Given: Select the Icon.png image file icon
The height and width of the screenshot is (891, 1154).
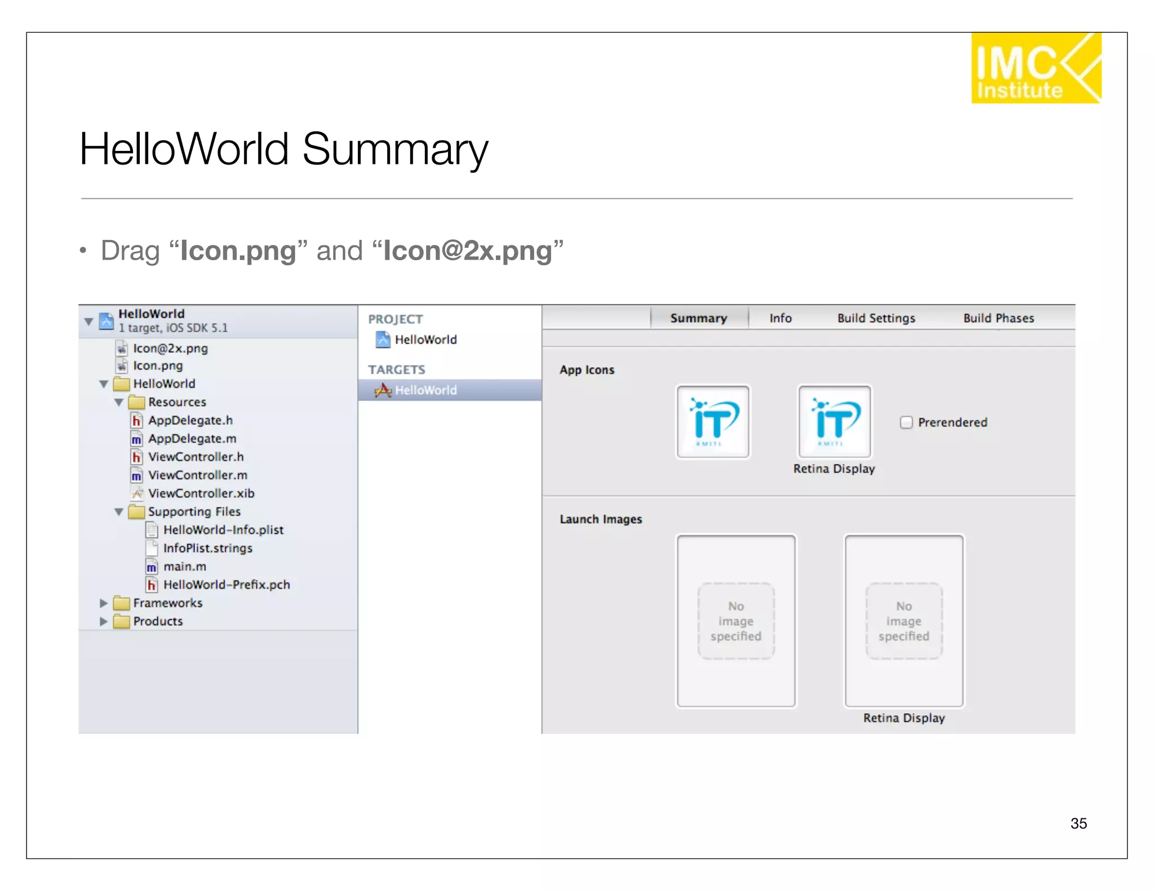Looking at the screenshot, I should coord(122,366).
